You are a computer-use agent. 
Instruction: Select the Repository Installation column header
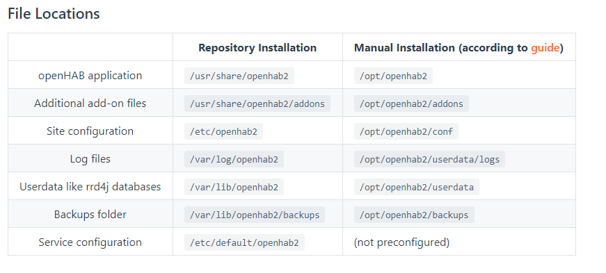coord(257,47)
